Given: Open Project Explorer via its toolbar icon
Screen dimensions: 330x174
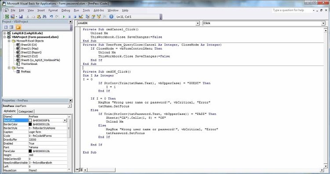Looking at the screenshot, I should pos(88,17).
